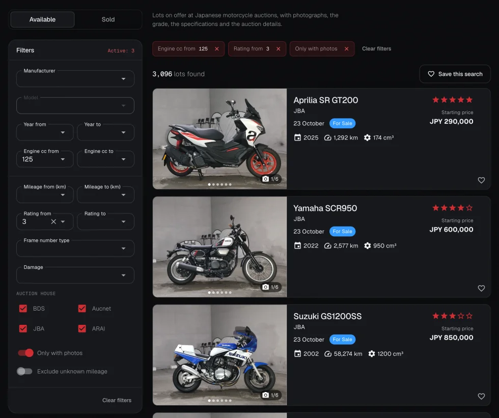Click Save this search button

point(455,74)
